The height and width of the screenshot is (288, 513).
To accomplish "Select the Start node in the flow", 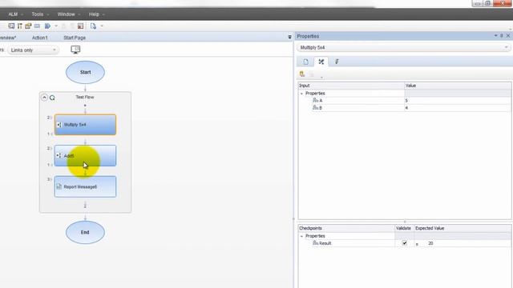I will pos(85,72).
